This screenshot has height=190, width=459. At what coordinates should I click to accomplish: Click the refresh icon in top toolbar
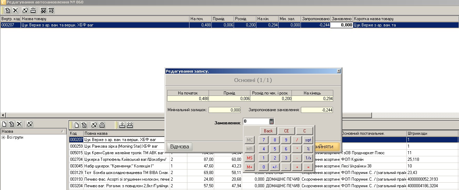[x=25, y=10]
